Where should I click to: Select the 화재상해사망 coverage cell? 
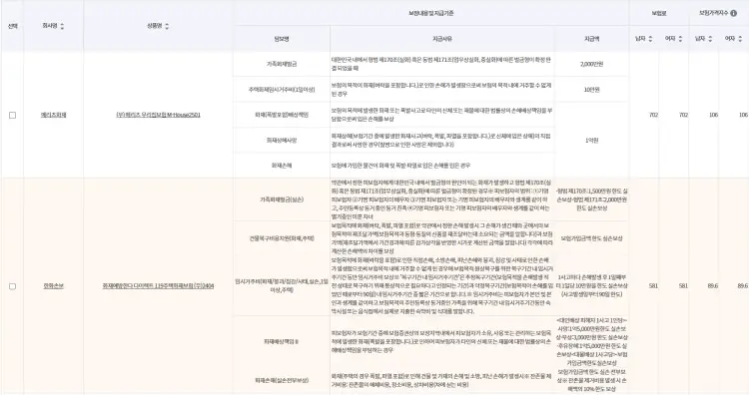click(282, 141)
